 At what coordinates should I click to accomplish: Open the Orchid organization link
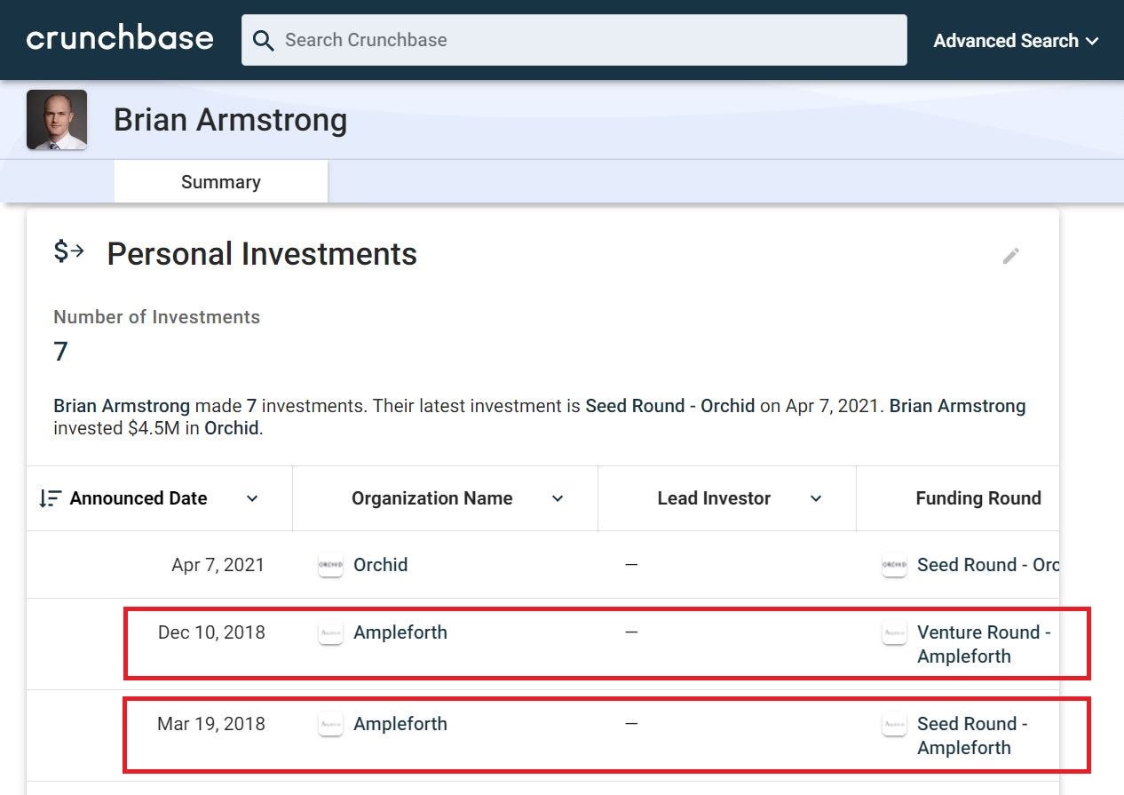380,565
